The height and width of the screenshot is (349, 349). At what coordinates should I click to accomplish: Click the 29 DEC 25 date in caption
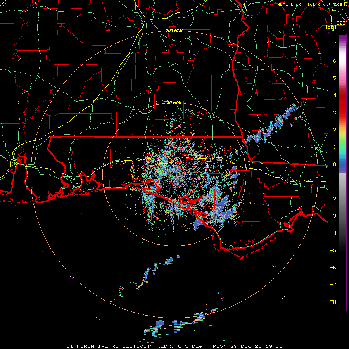(x=247, y=346)
